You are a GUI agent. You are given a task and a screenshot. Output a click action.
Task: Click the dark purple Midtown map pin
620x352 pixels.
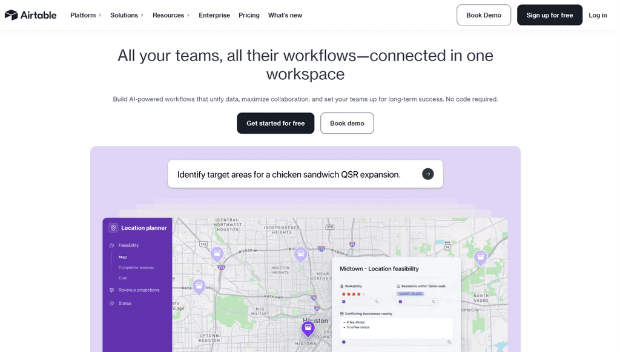click(308, 329)
